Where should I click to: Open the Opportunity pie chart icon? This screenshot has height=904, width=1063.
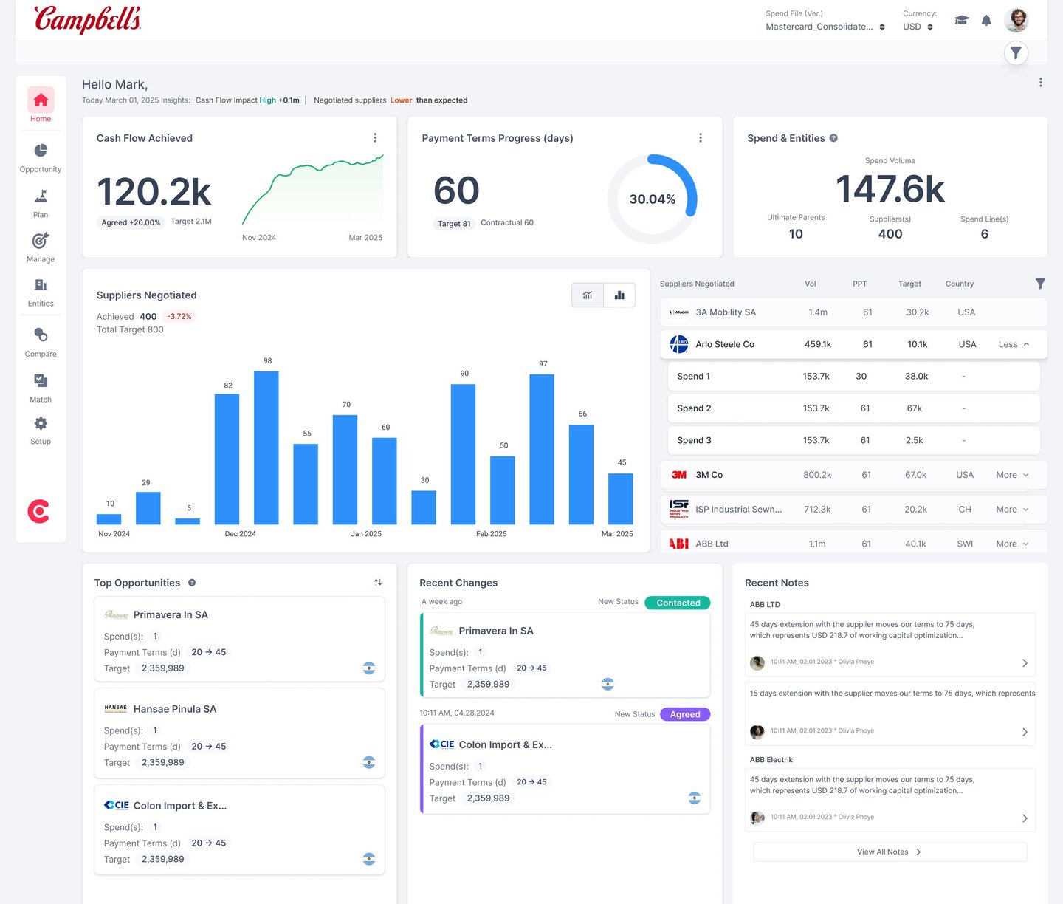pyautogui.click(x=41, y=151)
